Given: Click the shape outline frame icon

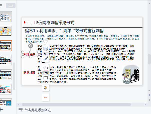Looking at the screenshot, I should pos(45,78).
